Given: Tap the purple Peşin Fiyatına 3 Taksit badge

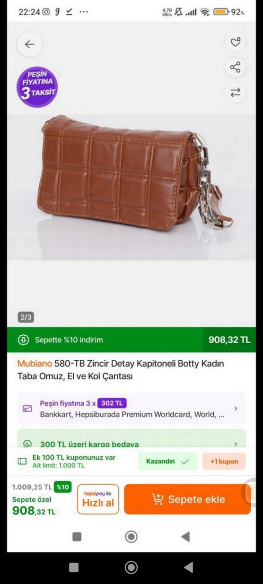Looking at the screenshot, I should click(37, 87).
